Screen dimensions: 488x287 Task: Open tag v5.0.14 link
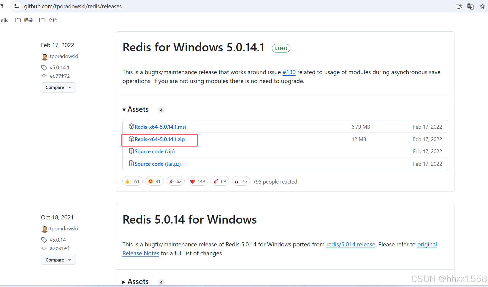pos(58,240)
